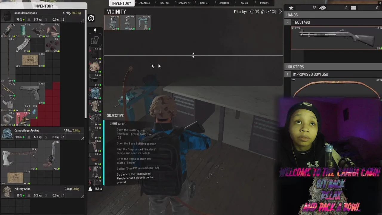The image size is (382, 215).
Task: Select the improvised axe in Camouflage Jacket
Action: pyautogui.click(x=19, y=159)
